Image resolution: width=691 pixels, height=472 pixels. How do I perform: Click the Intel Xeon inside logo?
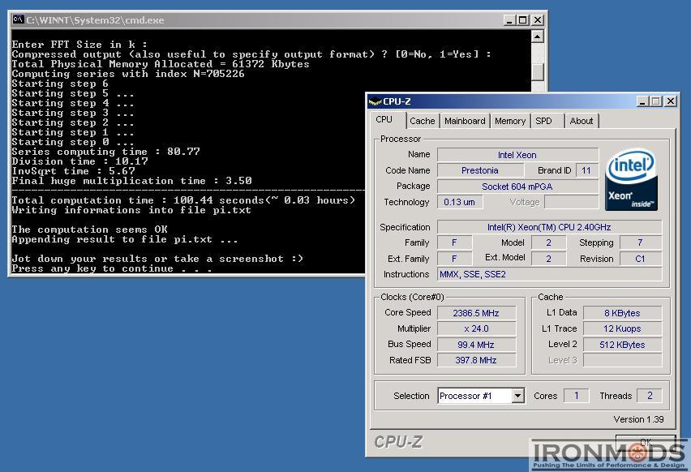point(632,179)
